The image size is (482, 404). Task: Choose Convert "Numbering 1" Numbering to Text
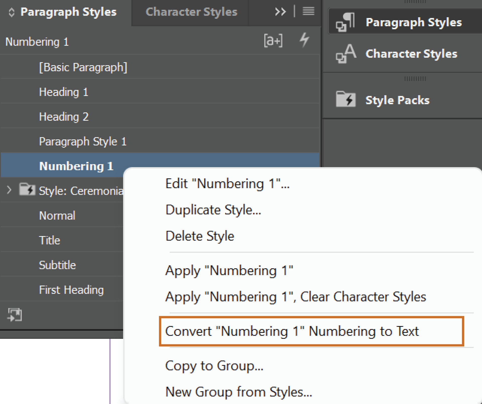point(292,331)
